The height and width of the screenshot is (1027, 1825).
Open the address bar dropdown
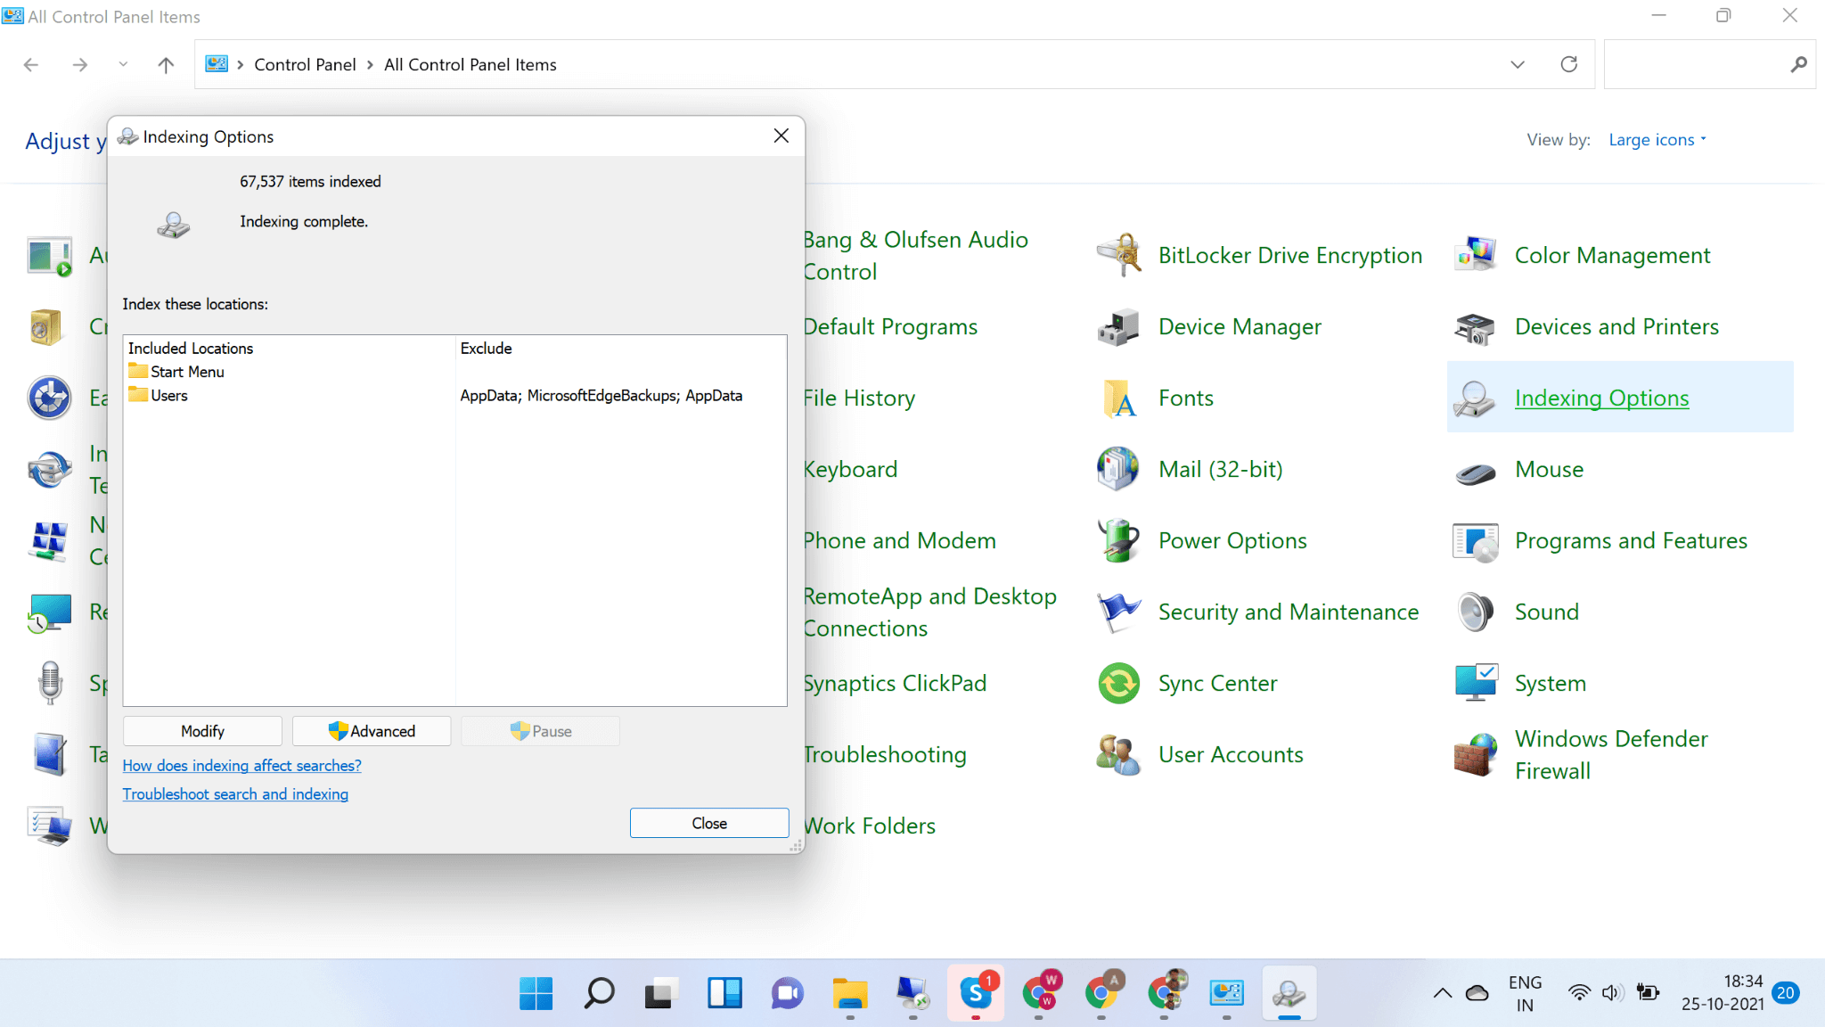pyautogui.click(x=1518, y=64)
